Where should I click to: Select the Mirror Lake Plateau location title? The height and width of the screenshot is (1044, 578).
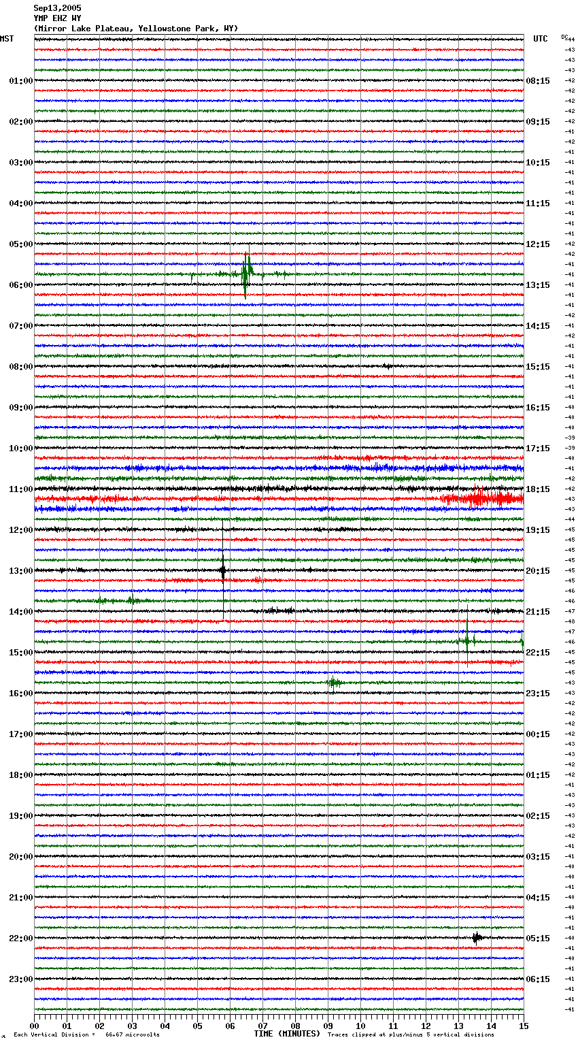tap(136, 29)
